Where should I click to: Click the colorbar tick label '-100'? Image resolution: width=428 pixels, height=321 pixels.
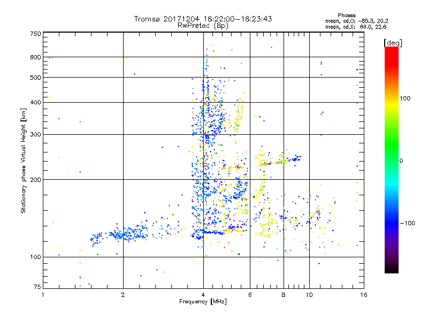point(407,223)
